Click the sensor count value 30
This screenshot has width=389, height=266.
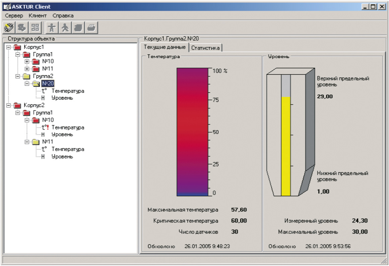[235, 232]
